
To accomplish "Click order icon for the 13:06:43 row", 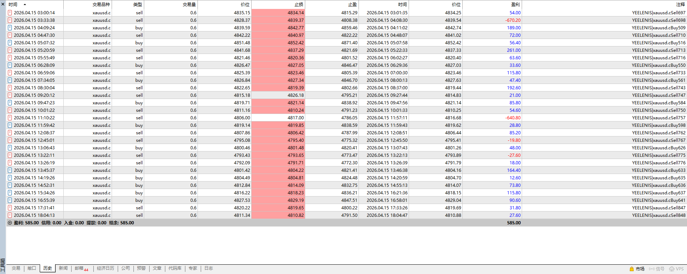I will [10, 148].
